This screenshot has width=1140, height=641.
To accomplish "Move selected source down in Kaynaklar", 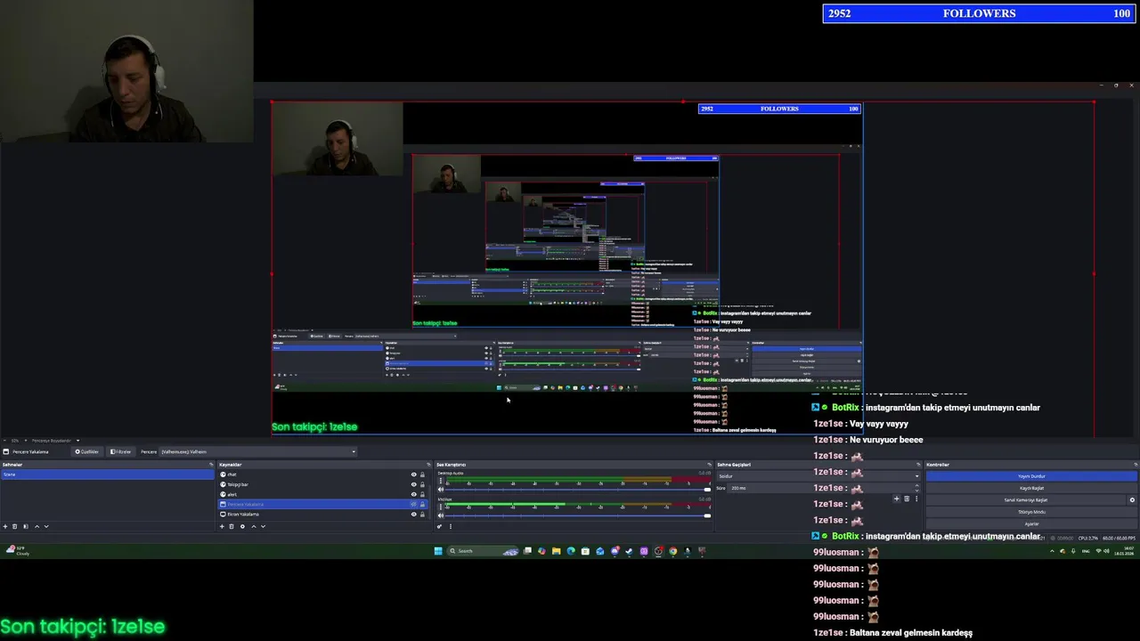I will click(x=263, y=526).
